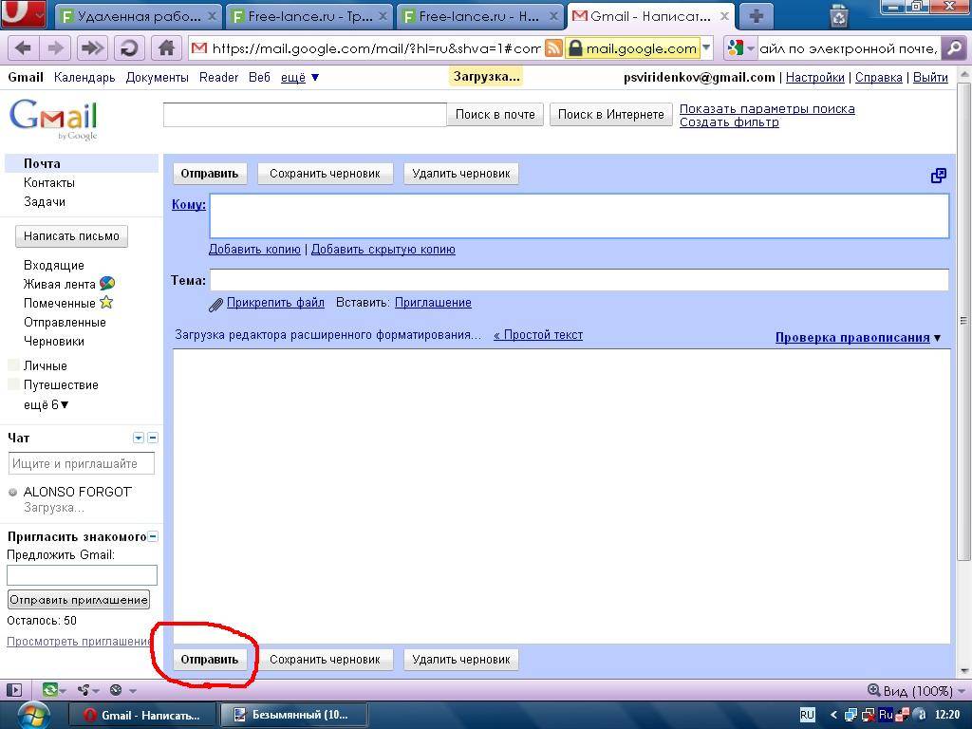Open a new browser tab with plus button
This screenshot has height=729, width=972.
pos(757,16)
